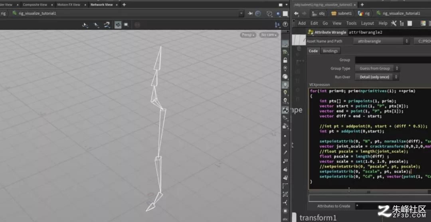
Task: Select the transform1 node label
Action: click(318, 218)
